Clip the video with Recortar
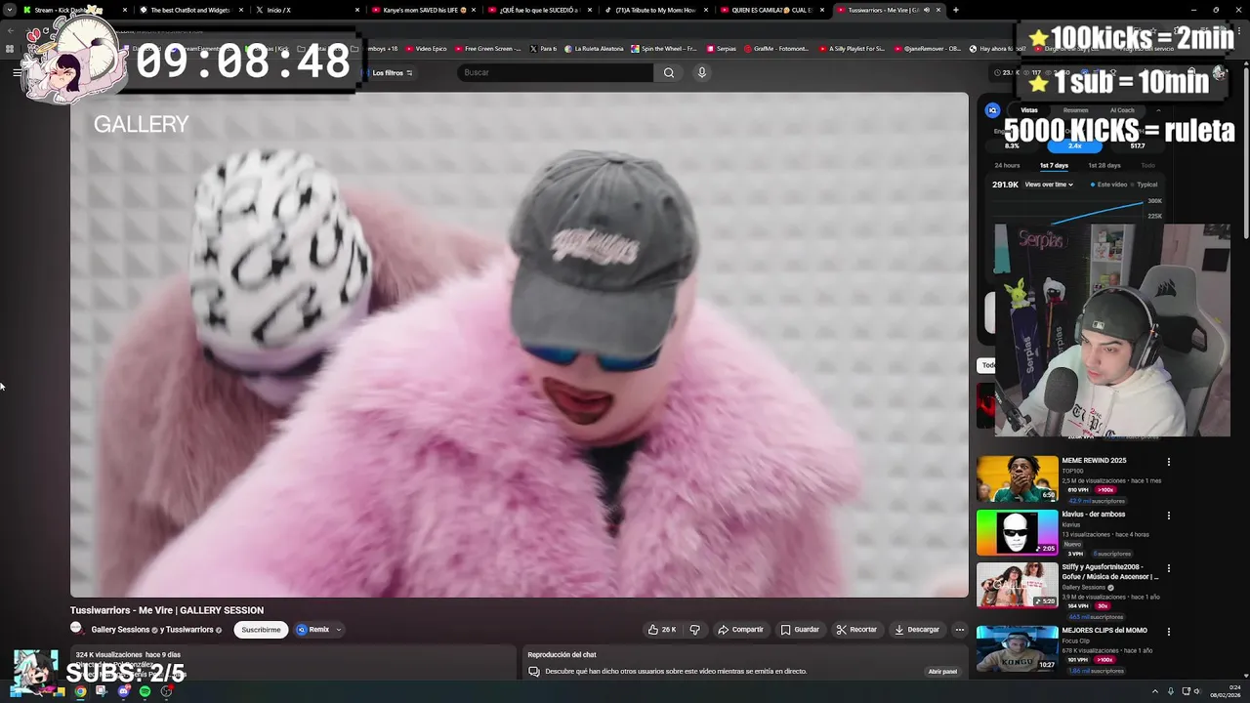Viewport: 1250px width, 703px height. (856, 630)
